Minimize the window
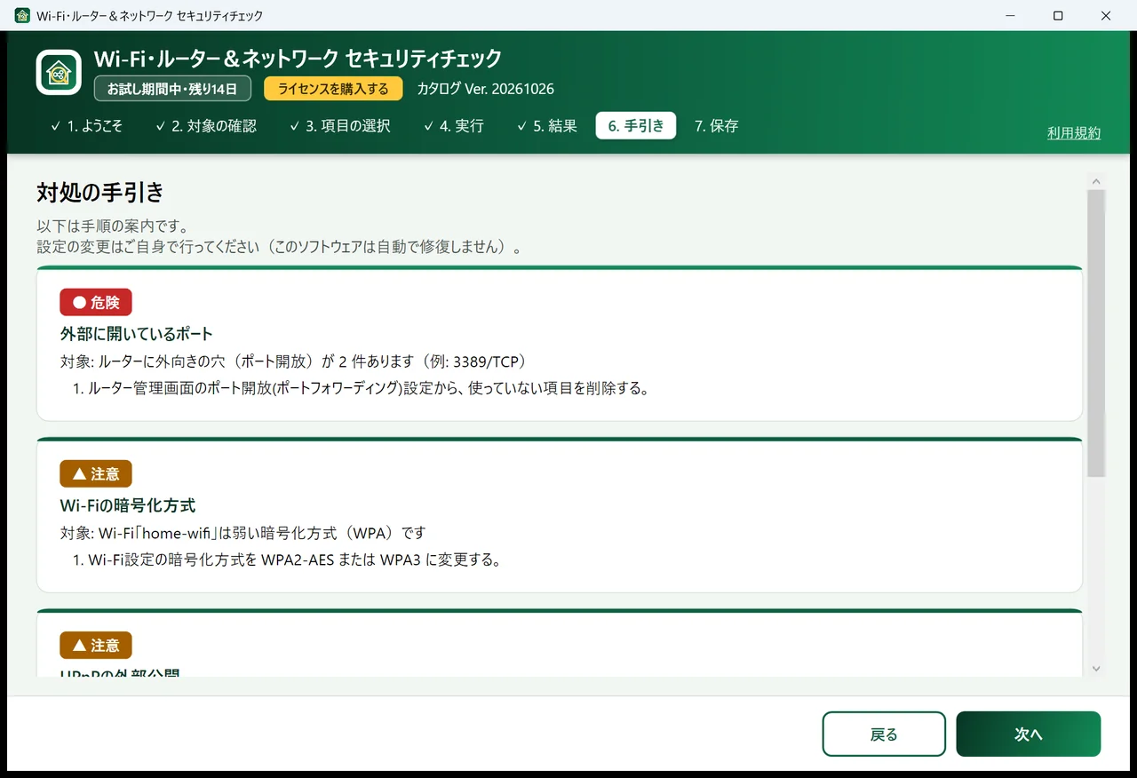The image size is (1137, 778). pos(1011,16)
